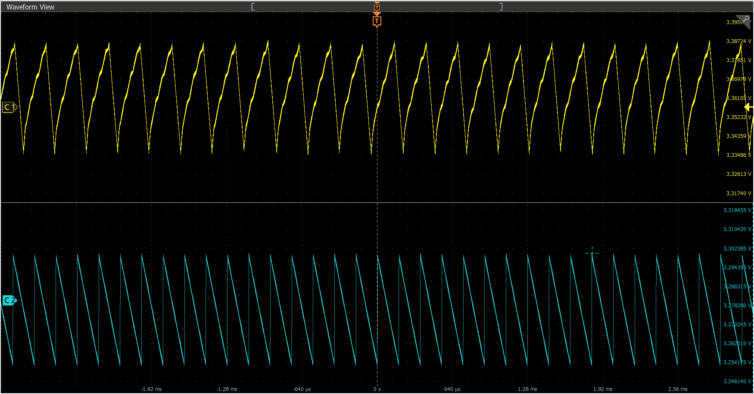Click the large orange T trigger marker

tap(377, 22)
